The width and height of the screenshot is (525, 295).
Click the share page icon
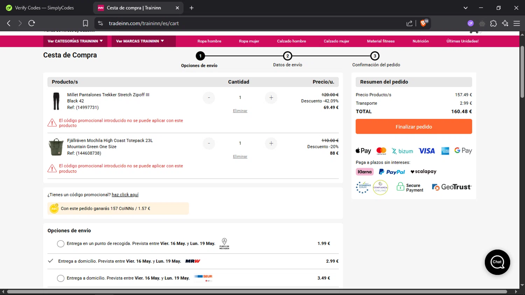tap(409, 23)
